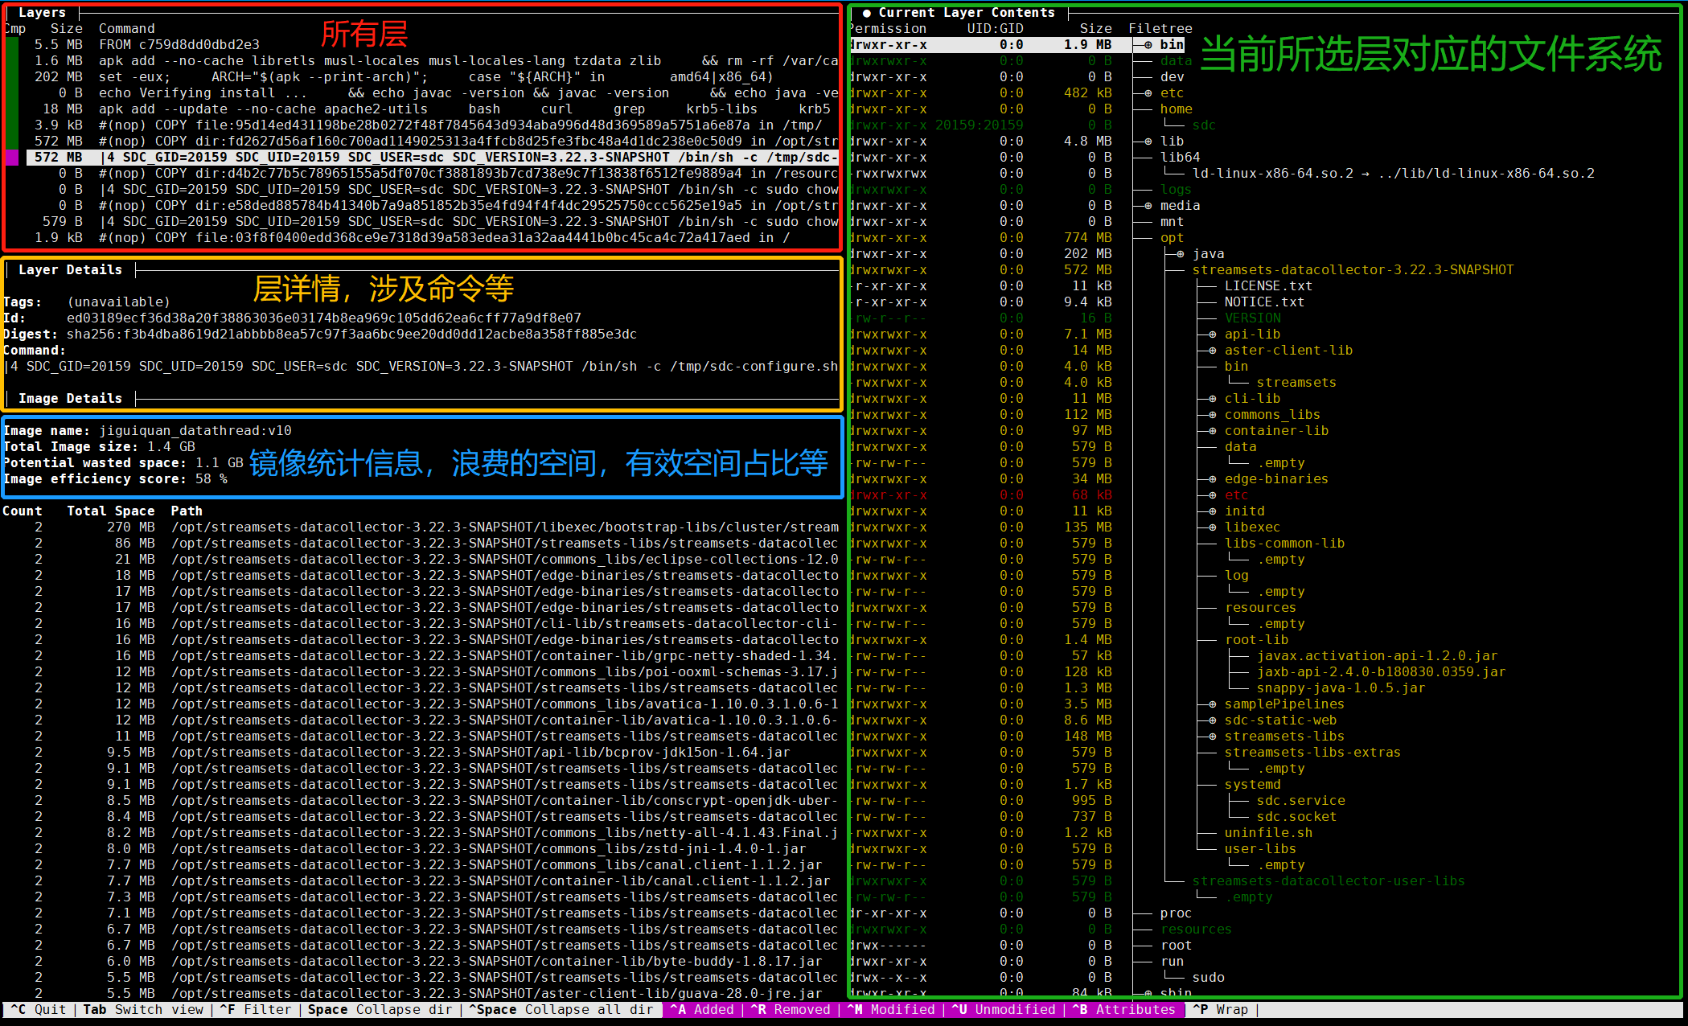Select the COPY dir:d4b2c77b5c layer
The width and height of the screenshot is (1688, 1026).
click(433, 174)
